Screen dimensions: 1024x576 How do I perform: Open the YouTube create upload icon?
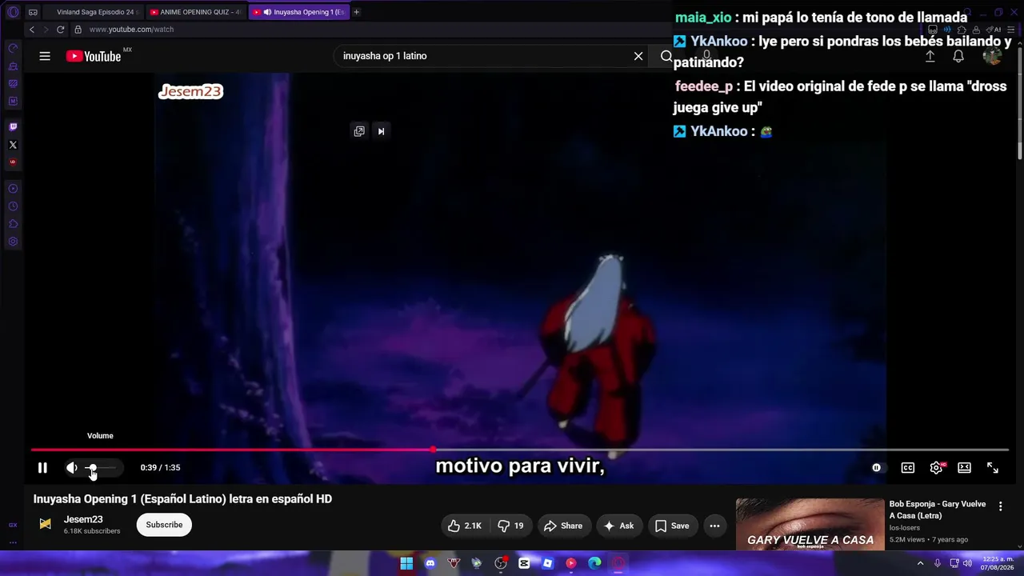[930, 56]
